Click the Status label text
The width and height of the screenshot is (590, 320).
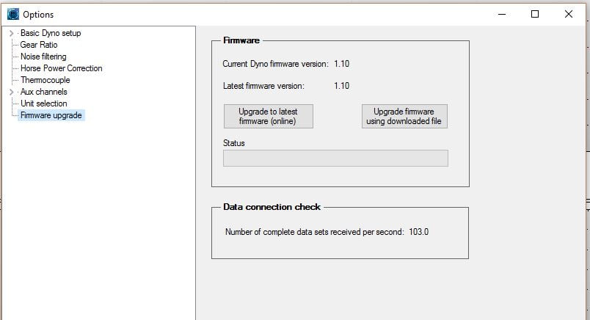pyautogui.click(x=233, y=143)
